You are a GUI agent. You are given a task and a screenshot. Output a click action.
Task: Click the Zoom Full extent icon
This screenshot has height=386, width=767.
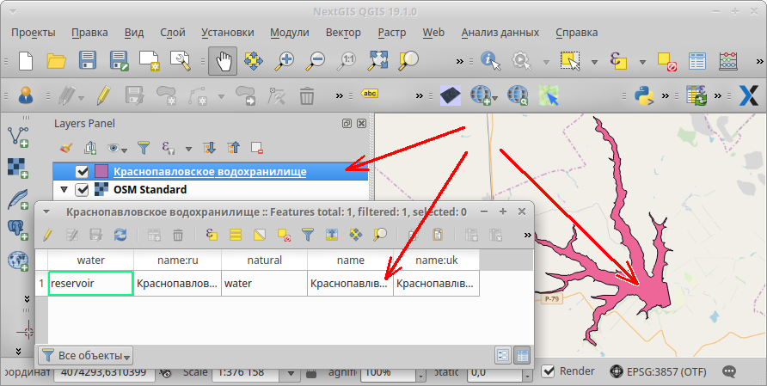click(377, 61)
